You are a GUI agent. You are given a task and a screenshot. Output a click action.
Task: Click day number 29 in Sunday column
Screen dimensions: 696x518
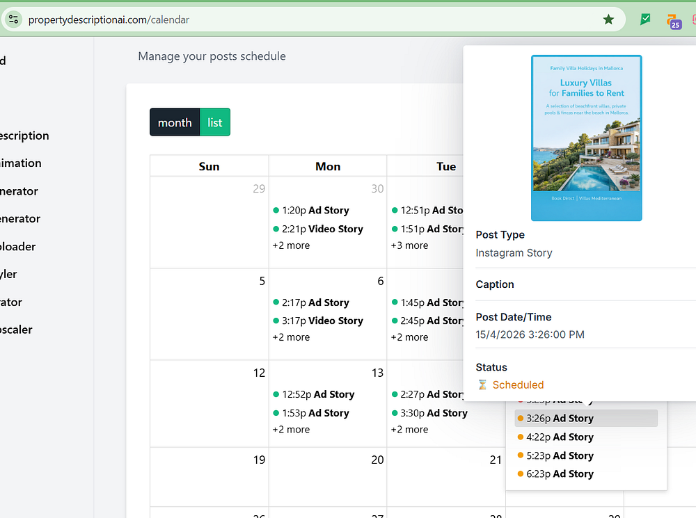coord(259,188)
